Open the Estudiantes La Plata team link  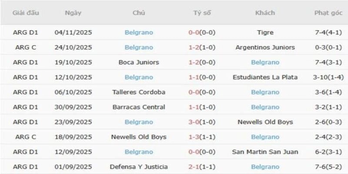pos(265,77)
